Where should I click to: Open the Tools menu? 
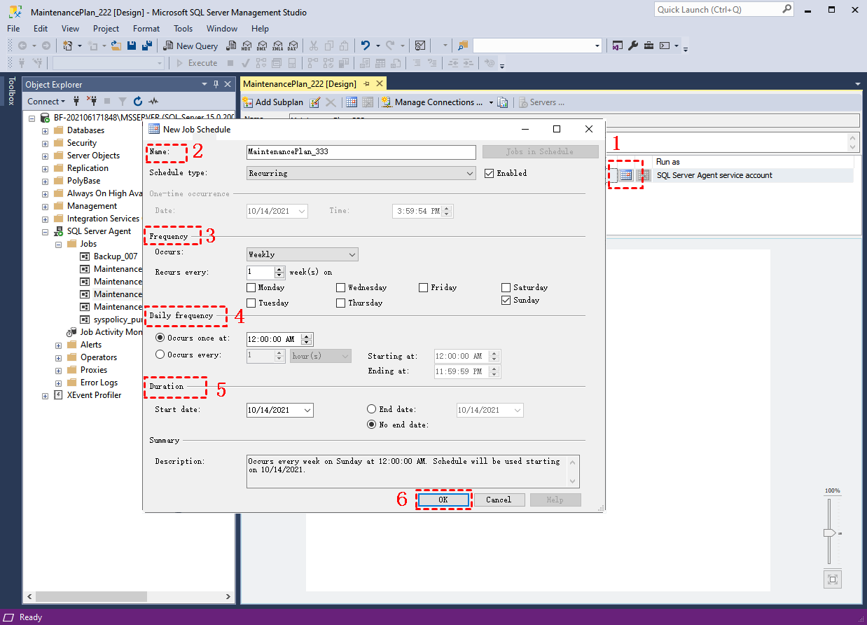tap(183, 29)
